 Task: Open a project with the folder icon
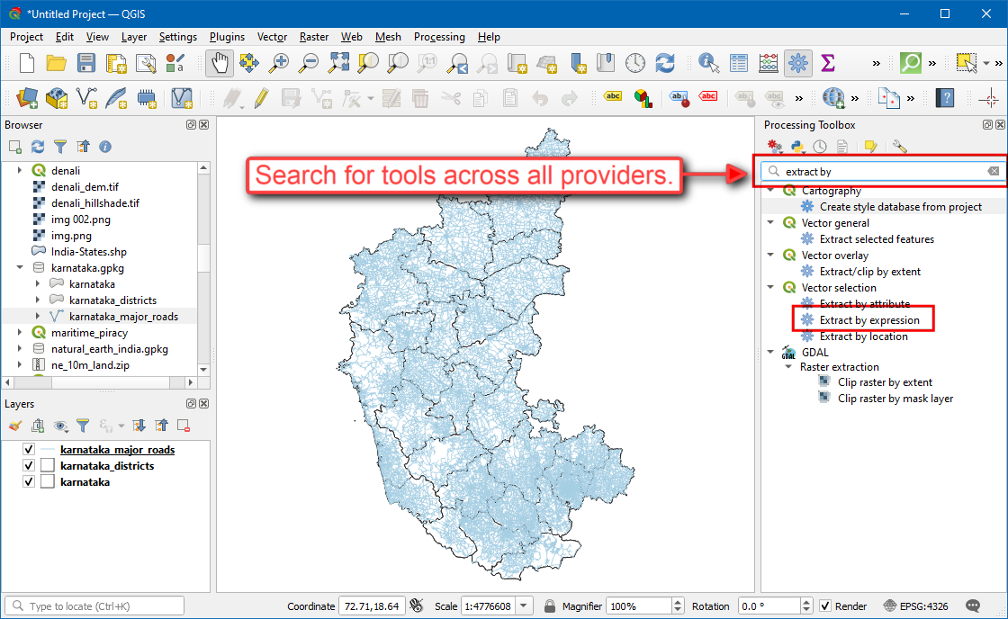point(56,63)
